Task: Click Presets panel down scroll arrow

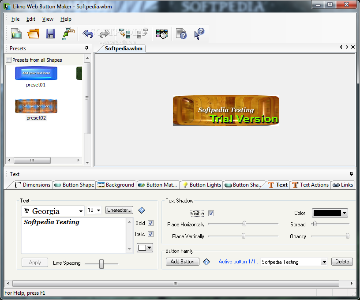Action: [x=87, y=162]
